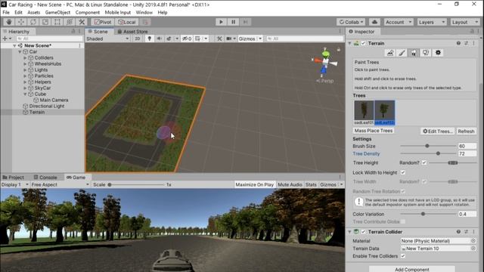Expand the WheelsHubs item
The image size is (484, 272).
point(25,63)
